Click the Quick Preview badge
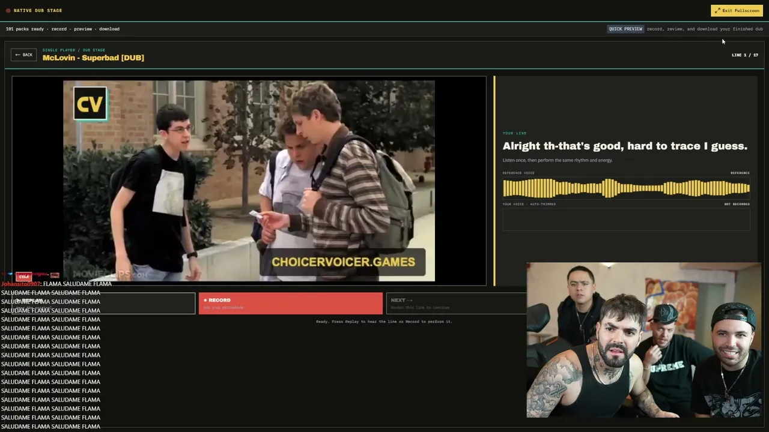 (625, 29)
